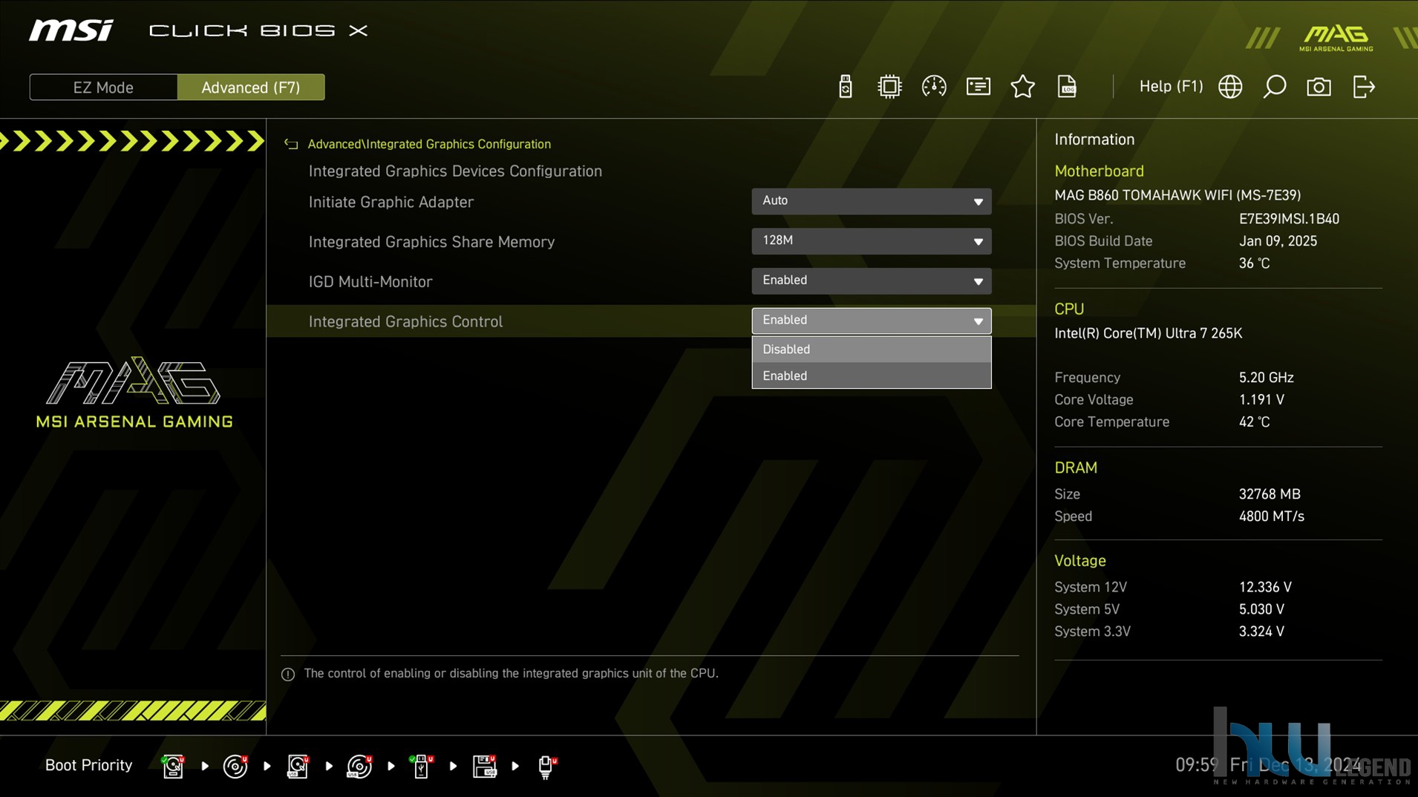Screen dimensions: 1418x797
Task: Click the System 5V value 5.030 V
Action: [1261, 609]
